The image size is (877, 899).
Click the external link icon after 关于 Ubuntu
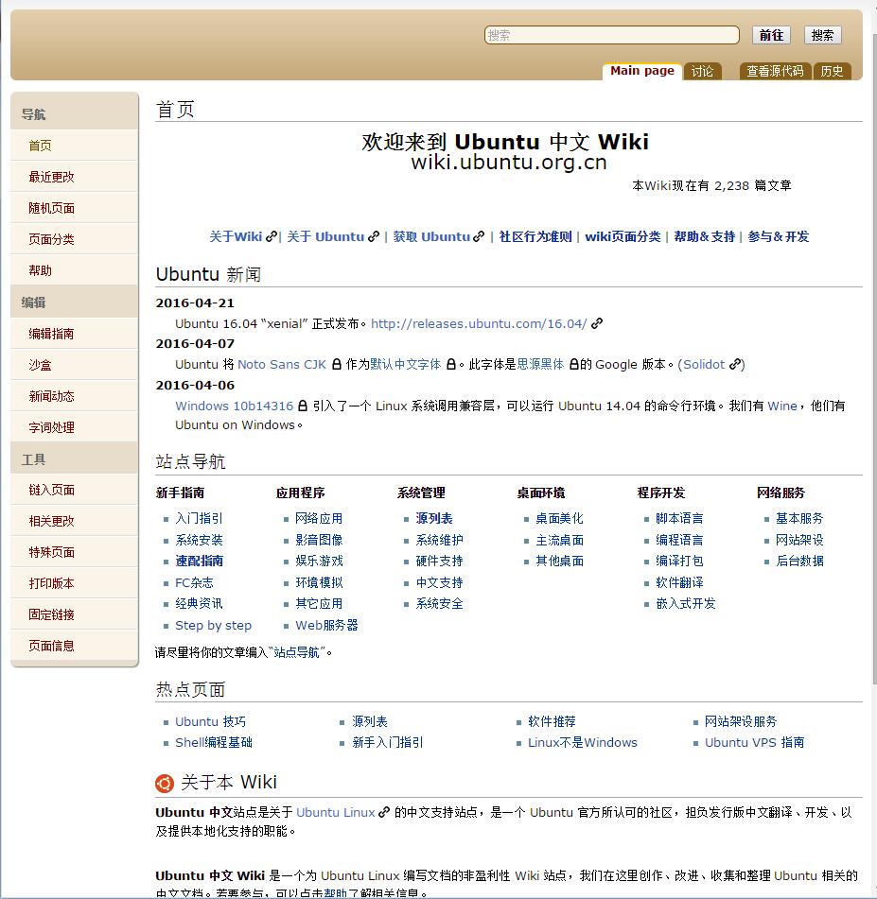374,236
